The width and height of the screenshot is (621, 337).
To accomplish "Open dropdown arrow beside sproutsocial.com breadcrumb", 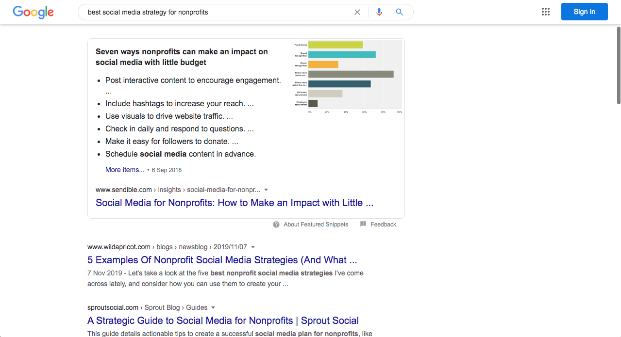I will 213,308.
